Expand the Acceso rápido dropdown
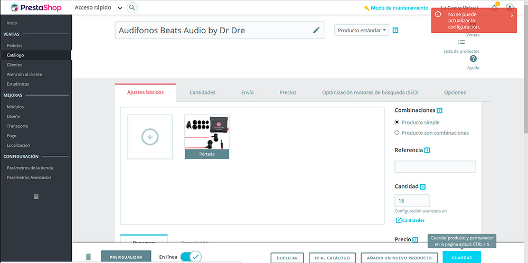Screen dimensions: 528x263 click(98, 8)
